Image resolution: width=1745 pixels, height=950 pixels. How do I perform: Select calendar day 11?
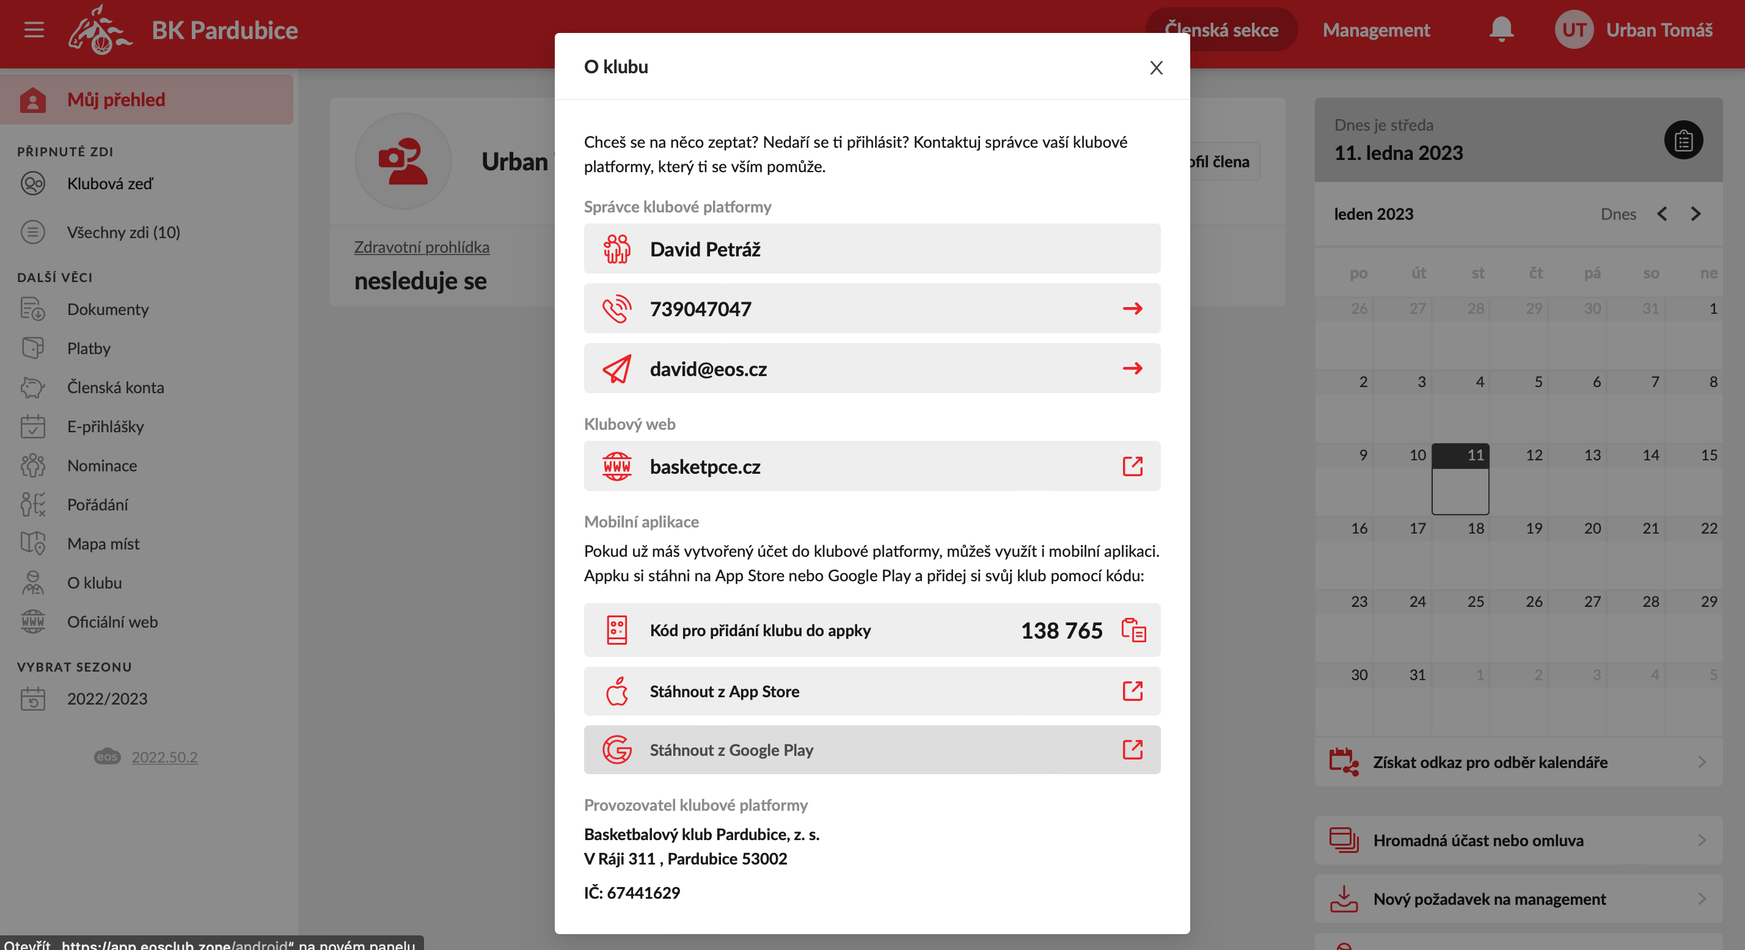tap(1460, 479)
